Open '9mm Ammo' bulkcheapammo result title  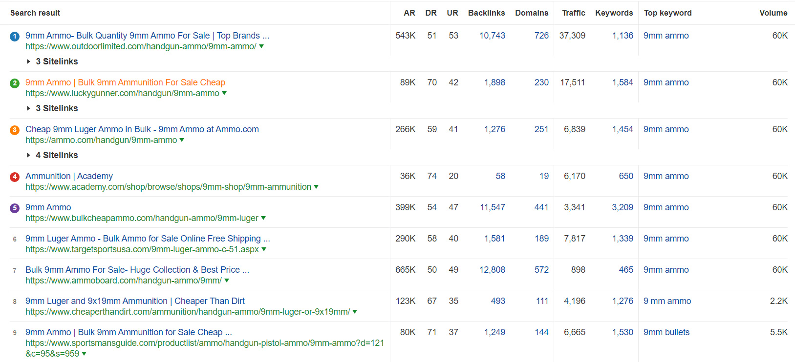(x=48, y=207)
